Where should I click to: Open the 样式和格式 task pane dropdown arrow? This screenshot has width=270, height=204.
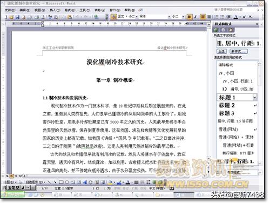coord(257,24)
